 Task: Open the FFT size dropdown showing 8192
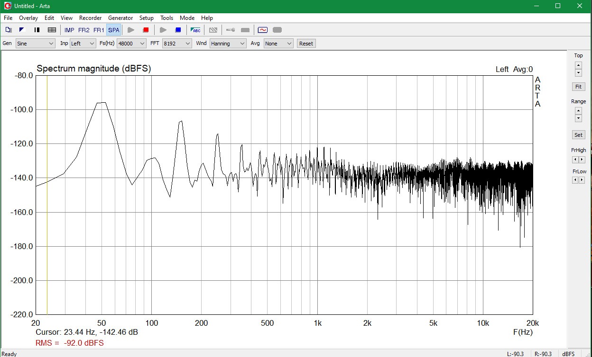point(176,43)
